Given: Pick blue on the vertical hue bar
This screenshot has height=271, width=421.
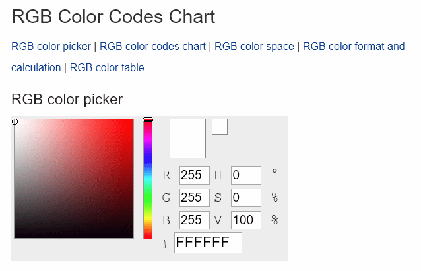Looking at the screenshot, I should point(148,160).
